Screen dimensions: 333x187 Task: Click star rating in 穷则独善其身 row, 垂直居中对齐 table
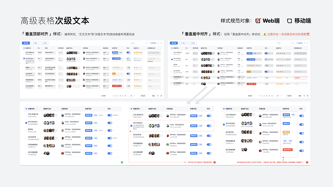pos(281,78)
